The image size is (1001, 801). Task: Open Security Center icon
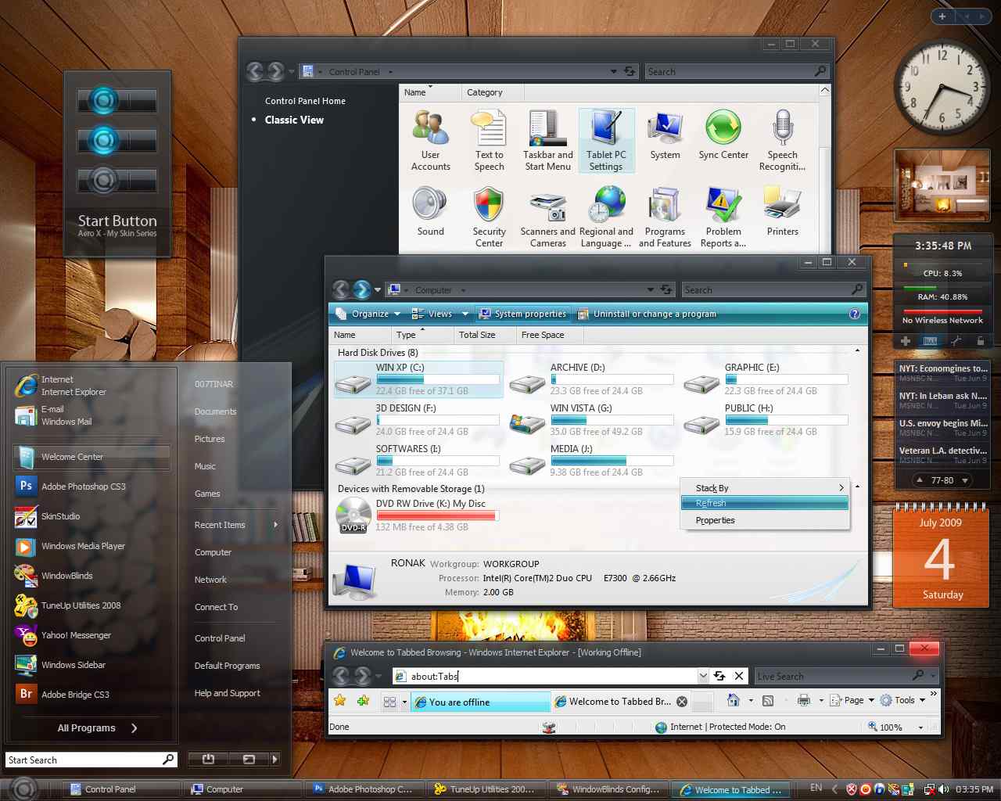click(x=489, y=217)
